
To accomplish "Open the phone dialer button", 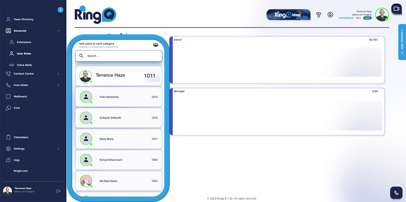I will 396,193.
